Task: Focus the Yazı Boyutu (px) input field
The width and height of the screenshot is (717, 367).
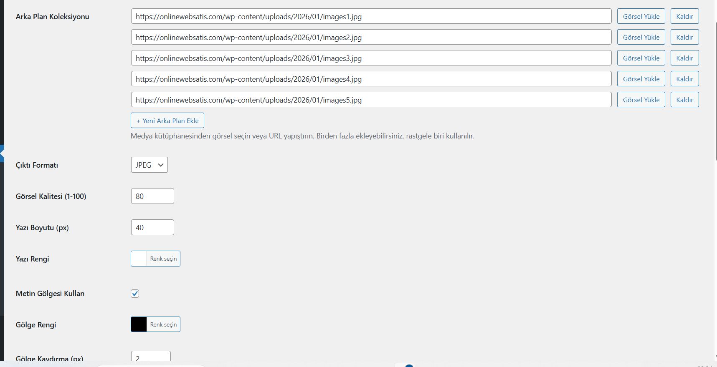Action: (152, 227)
